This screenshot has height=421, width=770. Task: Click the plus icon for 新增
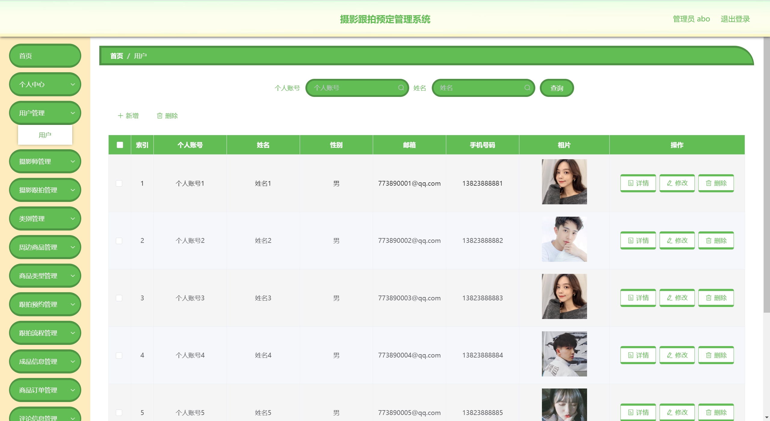(x=120, y=116)
